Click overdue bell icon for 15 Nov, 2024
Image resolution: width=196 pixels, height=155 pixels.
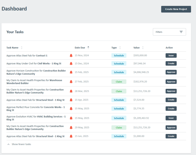pyautogui.click(x=71, y=55)
